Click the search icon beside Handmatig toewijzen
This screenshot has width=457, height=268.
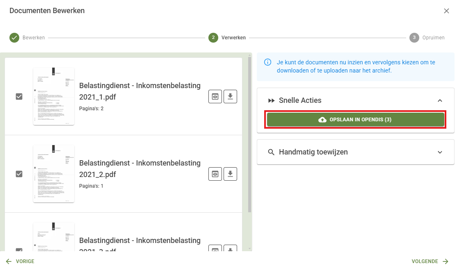tap(271, 152)
